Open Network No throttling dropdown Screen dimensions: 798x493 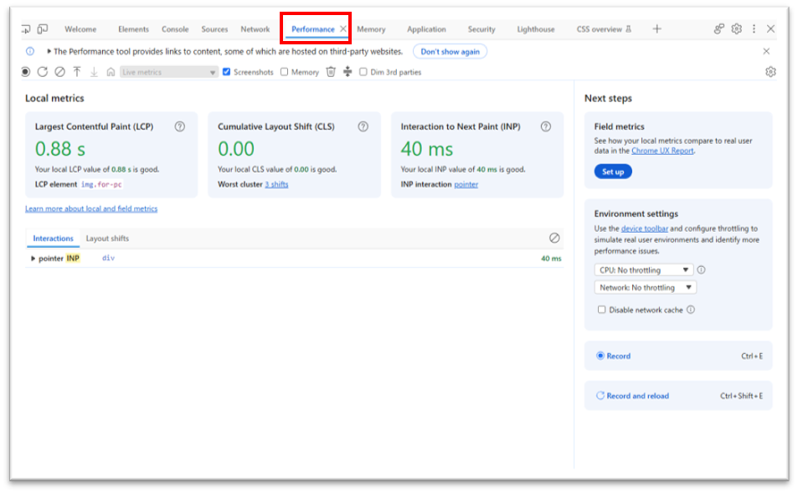click(x=646, y=288)
